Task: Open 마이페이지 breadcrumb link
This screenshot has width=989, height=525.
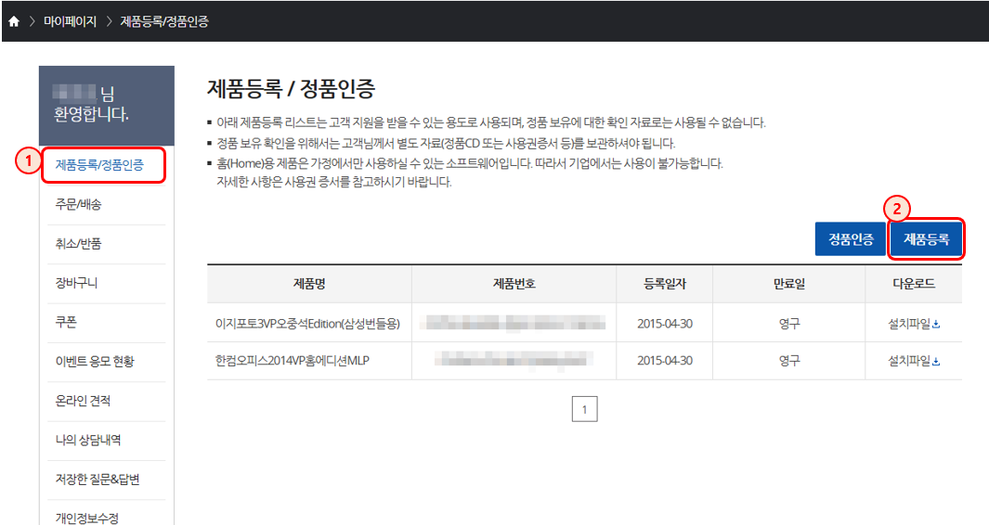Action: [x=70, y=21]
